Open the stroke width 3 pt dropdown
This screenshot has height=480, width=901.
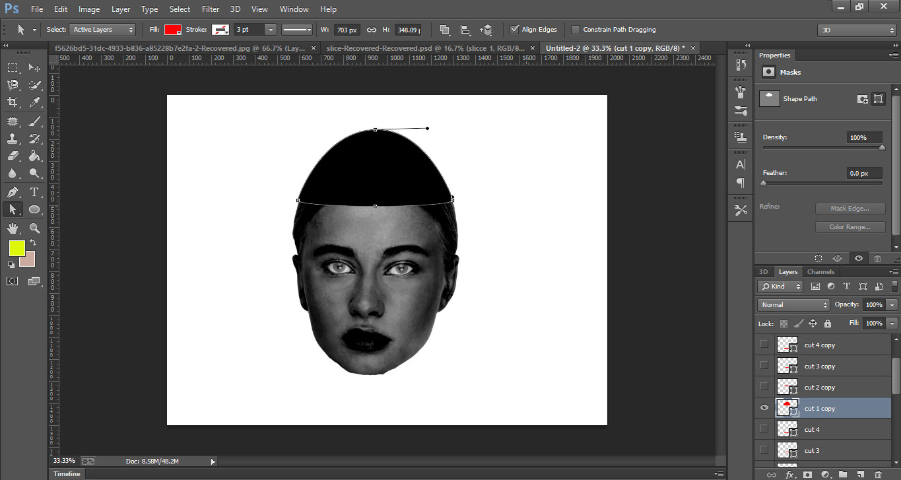(271, 30)
